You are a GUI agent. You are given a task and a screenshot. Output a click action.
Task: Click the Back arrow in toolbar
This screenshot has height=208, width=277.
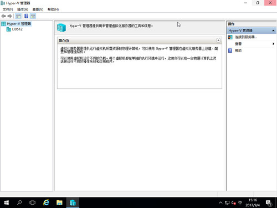point(3,16)
